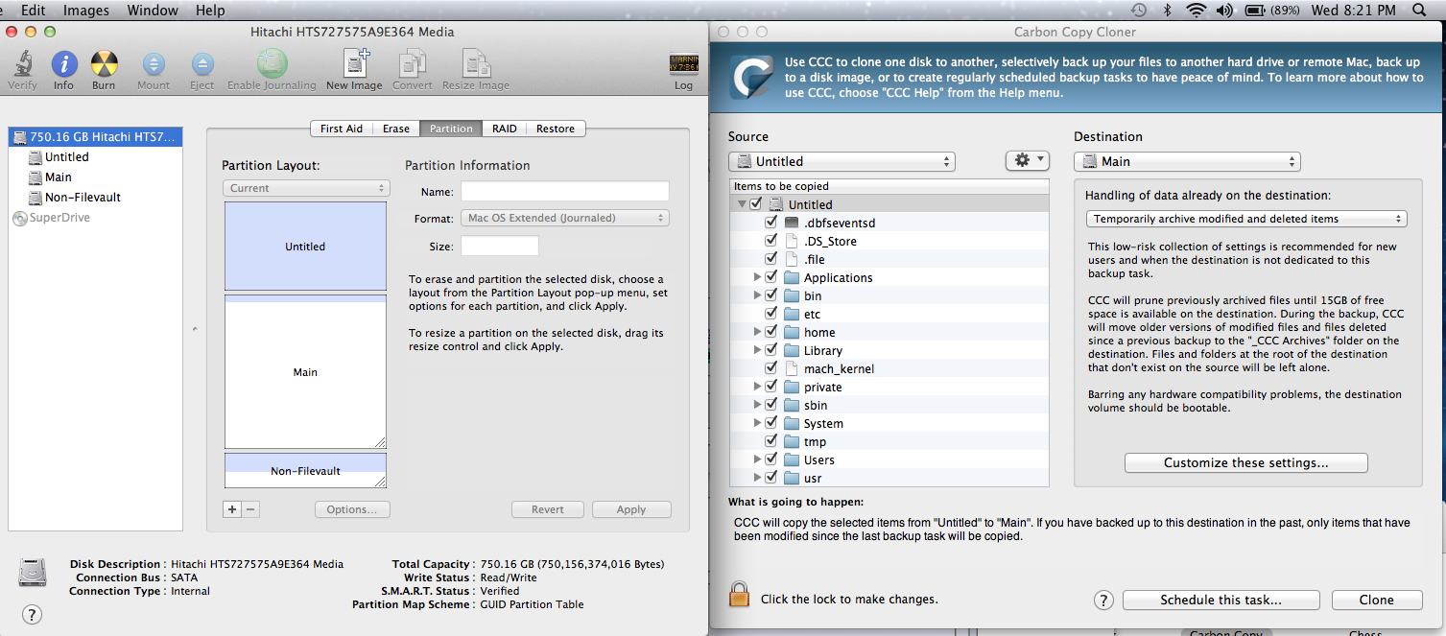Uncheck the .DS_Store checkbox

coord(771,241)
